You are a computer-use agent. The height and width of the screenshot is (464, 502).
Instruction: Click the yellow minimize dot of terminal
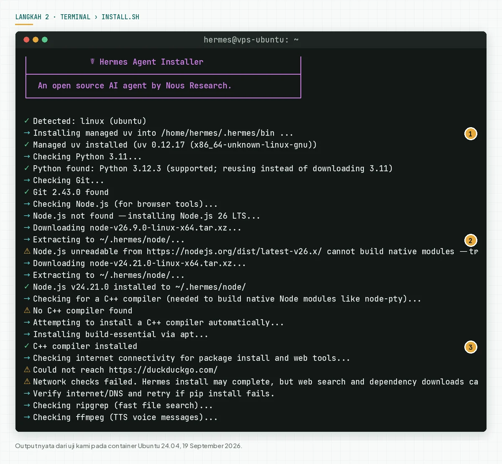pyautogui.click(x=36, y=40)
